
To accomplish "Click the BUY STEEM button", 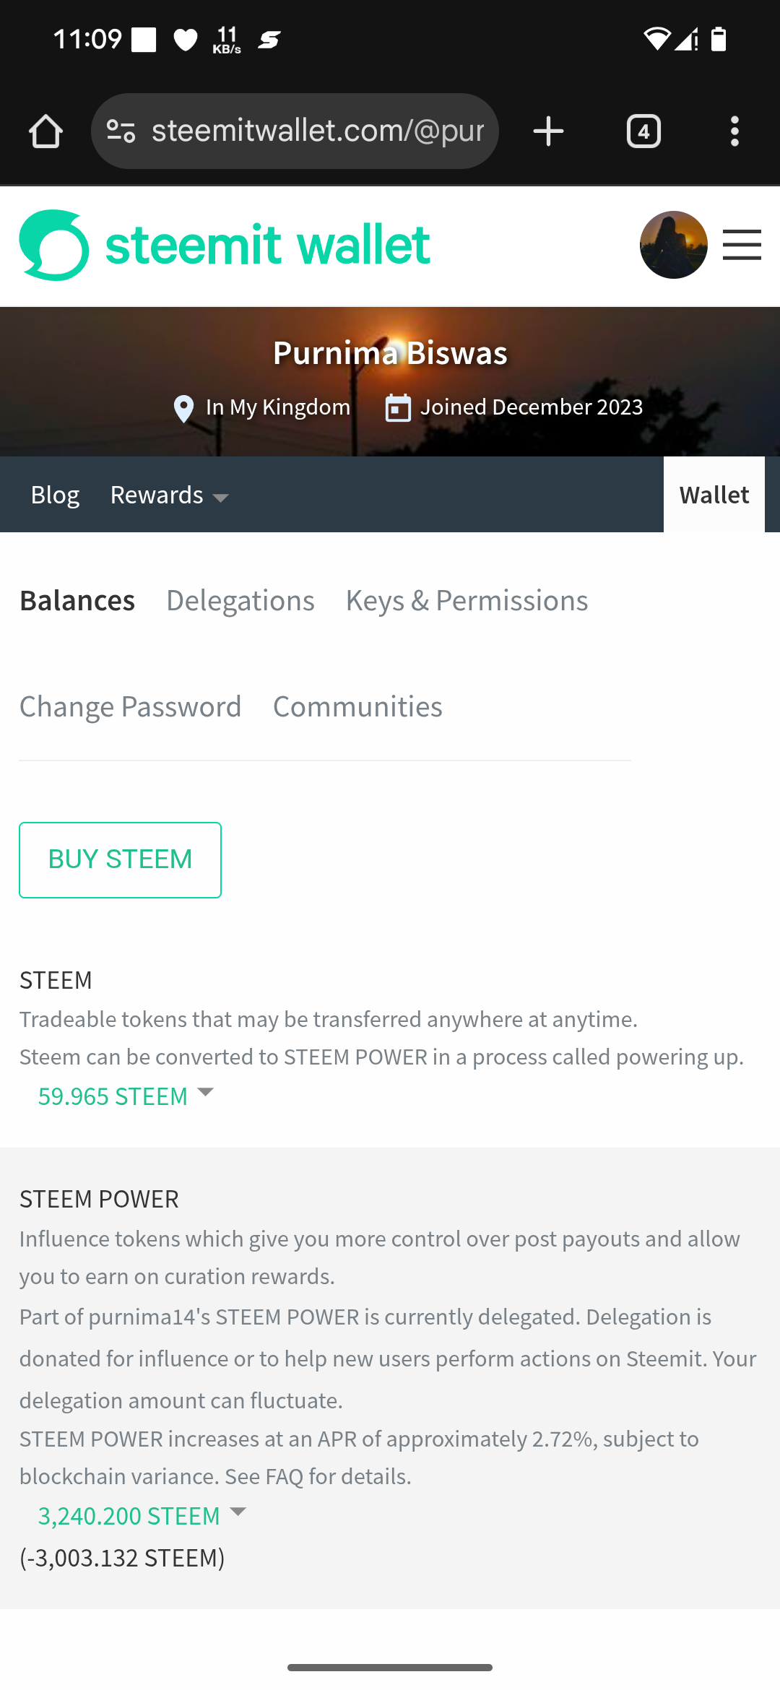I will click(x=120, y=860).
